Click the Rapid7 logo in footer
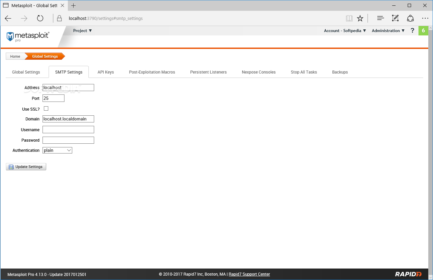433x280 pixels. point(409,274)
